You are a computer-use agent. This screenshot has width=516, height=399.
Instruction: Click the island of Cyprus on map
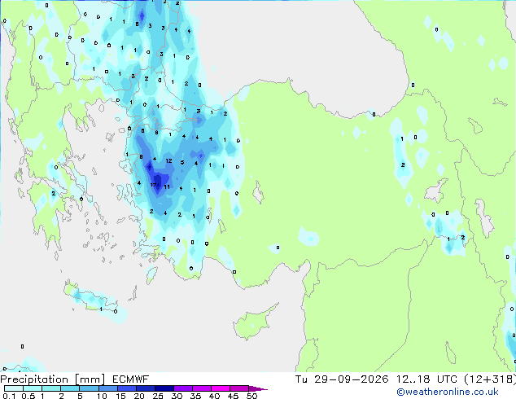coord(254,322)
